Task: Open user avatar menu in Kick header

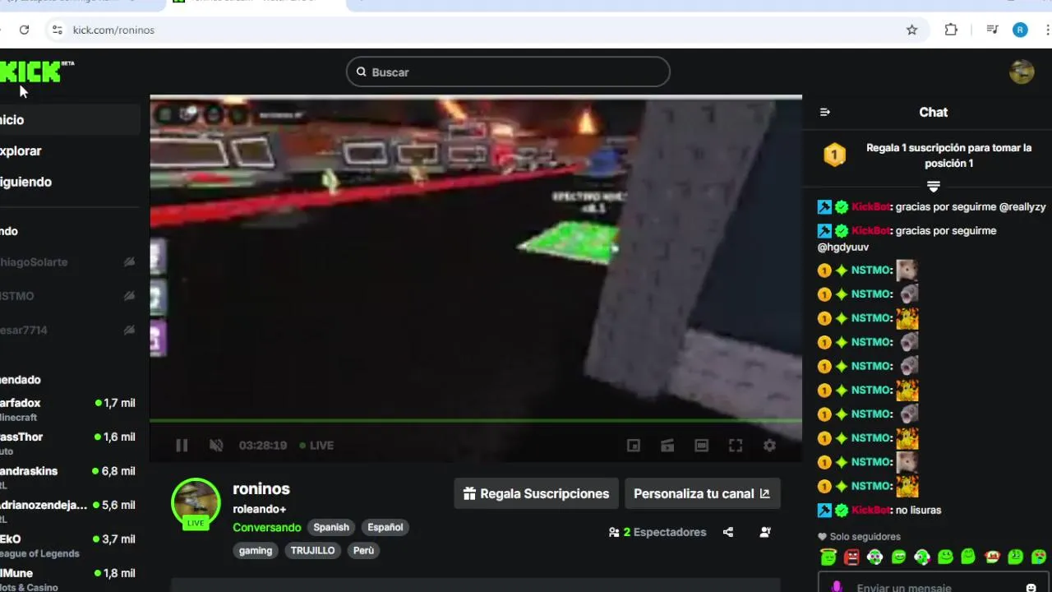Action: click(1022, 72)
